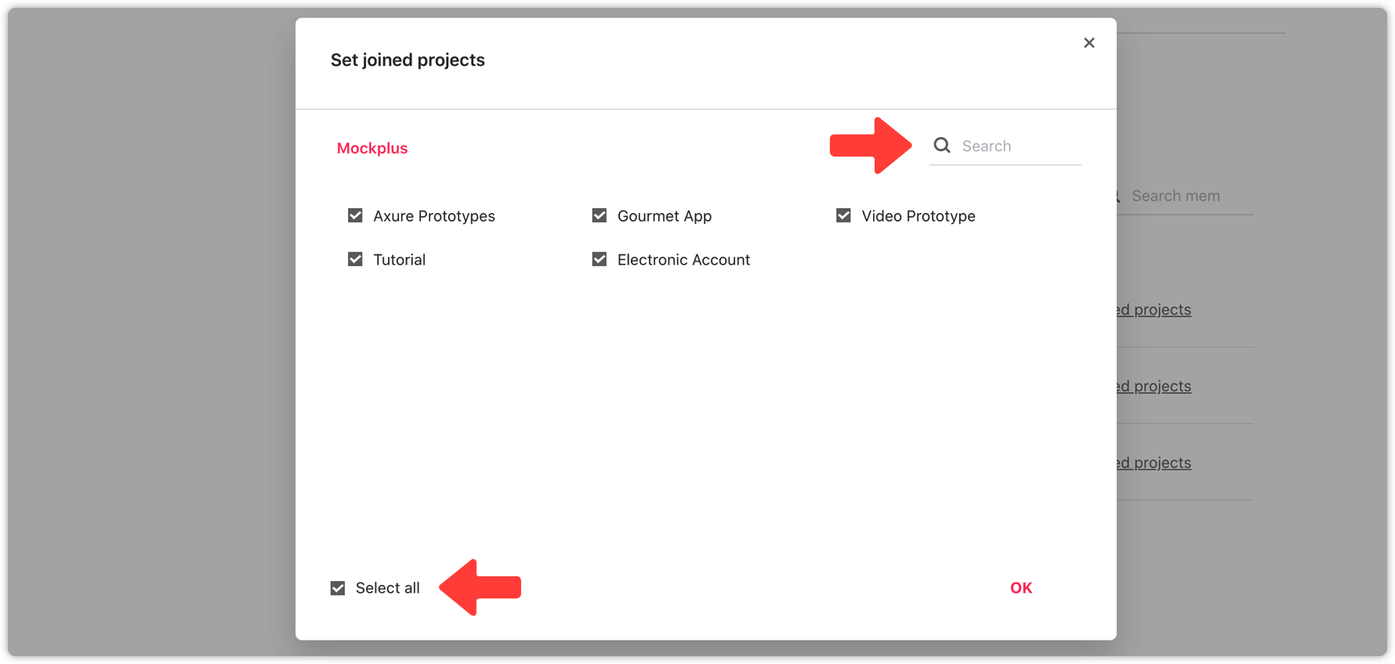Click the Video Prototype label
The width and height of the screenshot is (1395, 664).
coord(919,216)
